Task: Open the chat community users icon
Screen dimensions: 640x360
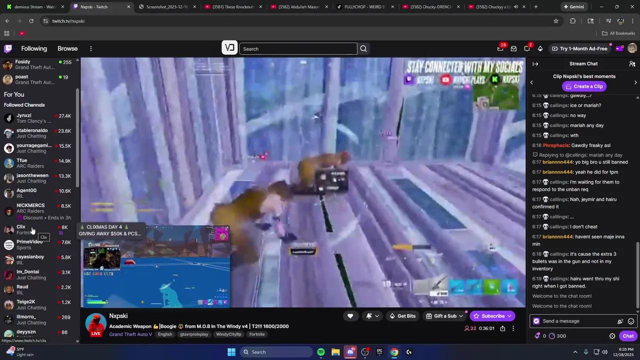Action: 632,64
